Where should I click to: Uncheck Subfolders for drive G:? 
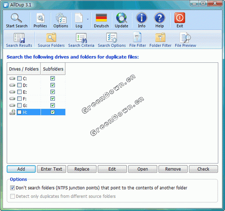pyautogui.click(x=53, y=105)
